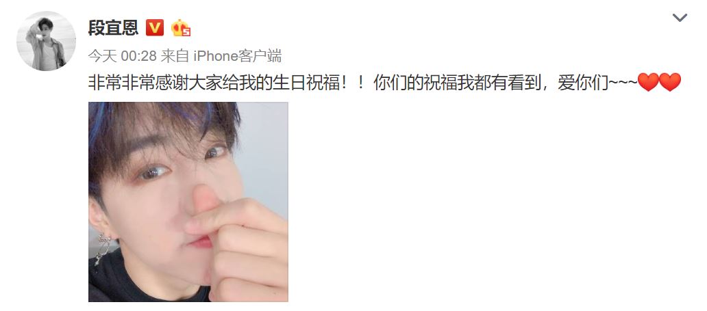Click the silver earring in the photo
This screenshot has height=311, width=707.
(x=102, y=248)
